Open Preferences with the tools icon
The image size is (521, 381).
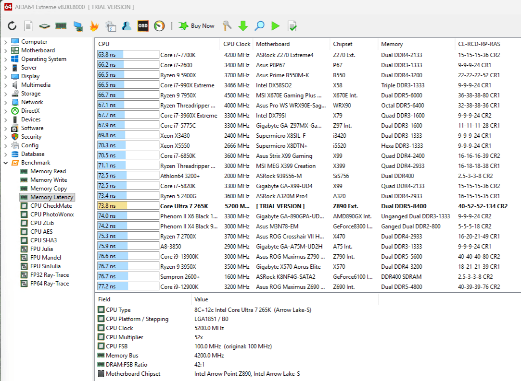[x=227, y=26]
